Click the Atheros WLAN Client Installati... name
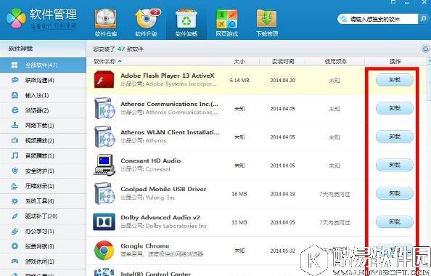The width and height of the screenshot is (431, 276). (170, 132)
